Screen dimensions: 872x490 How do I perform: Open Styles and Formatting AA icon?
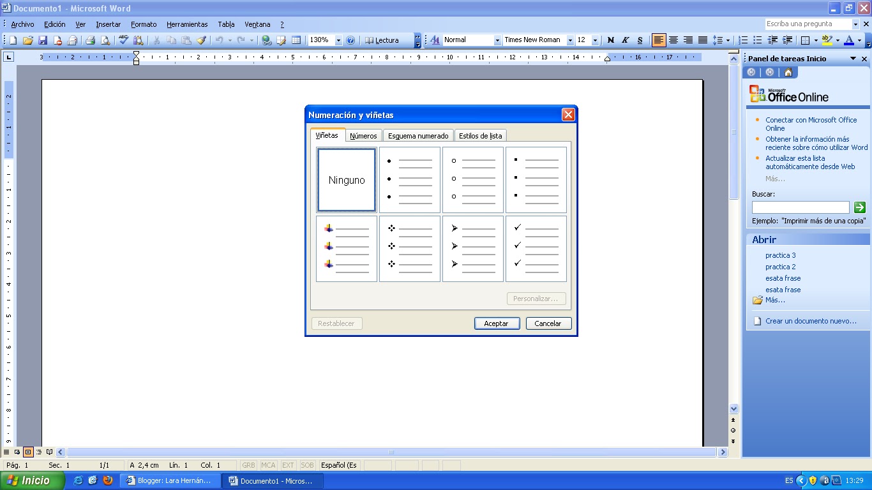tap(435, 40)
